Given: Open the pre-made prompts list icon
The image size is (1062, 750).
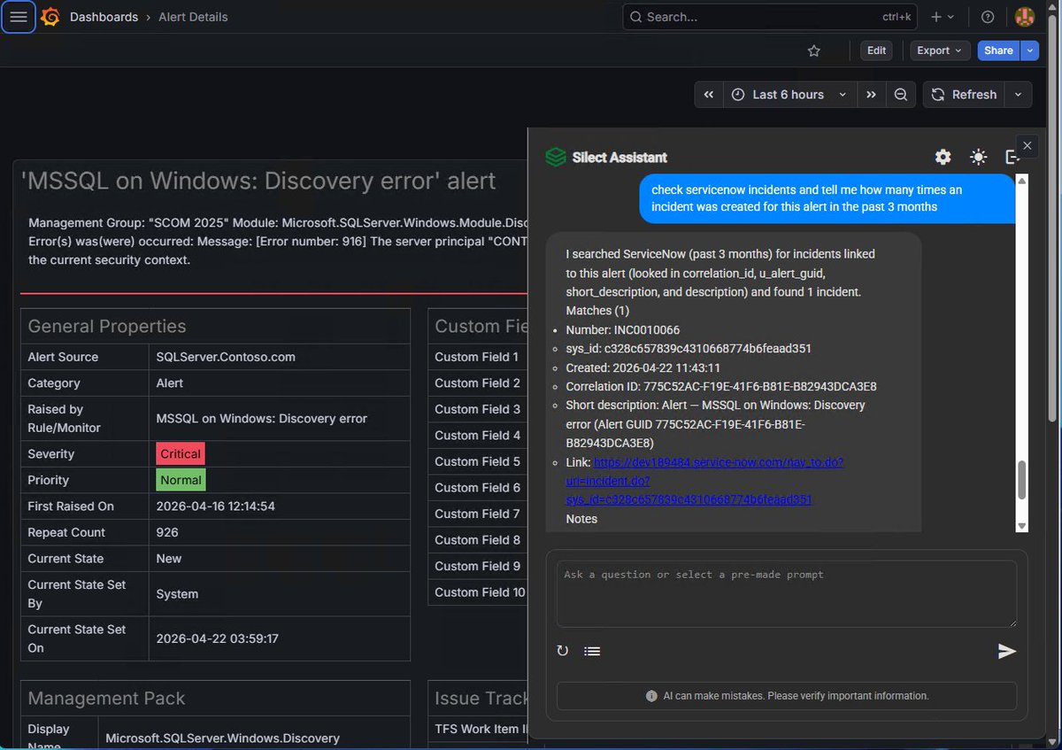Looking at the screenshot, I should pyautogui.click(x=592, y=651).
